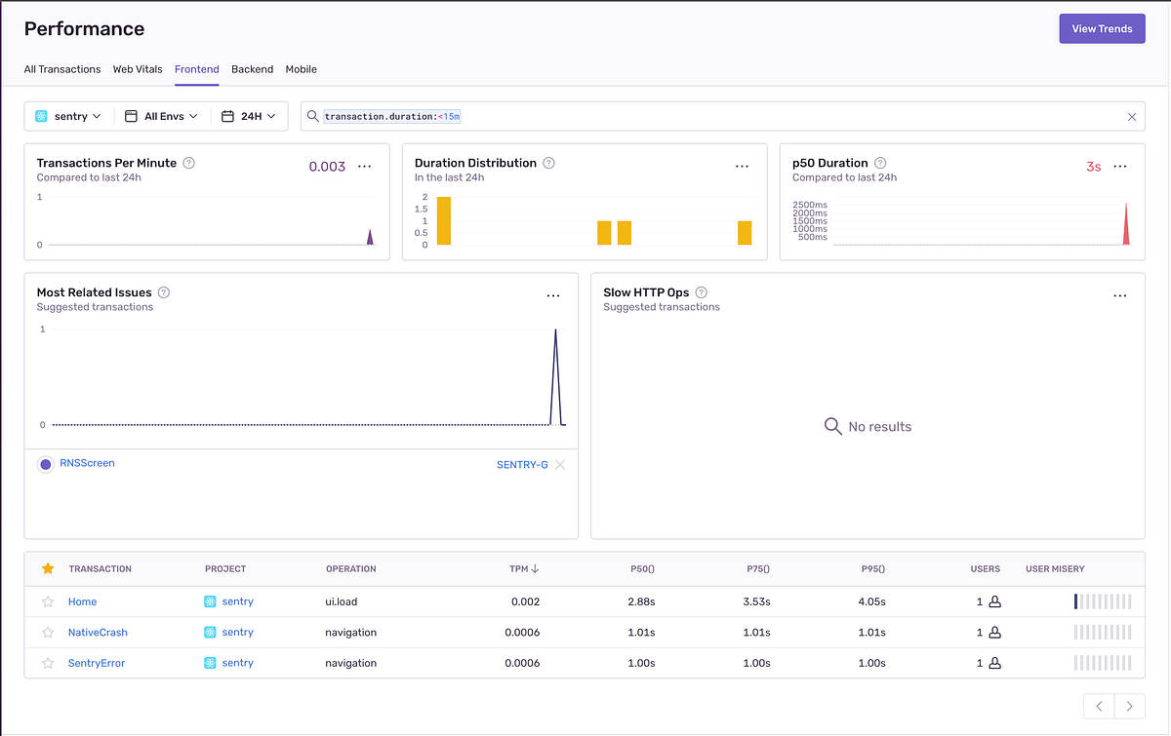Select the Frontend tab
Image resolution: width=1171 pixels, height=736 pixels.
click(197, 69)
